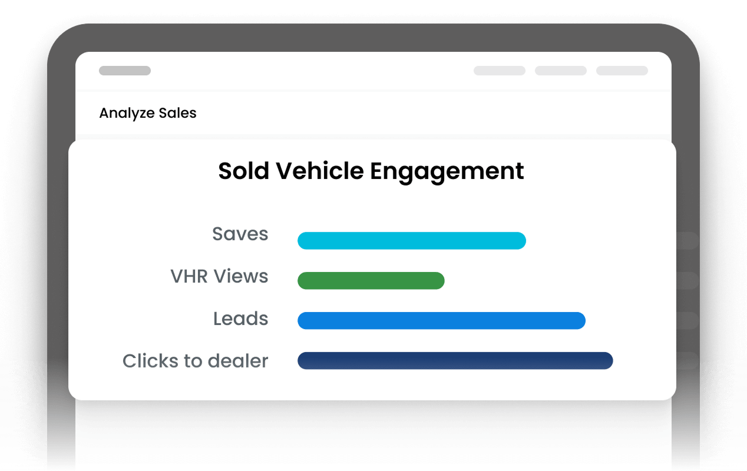Select the VHR Views label

tap(220, 277)
